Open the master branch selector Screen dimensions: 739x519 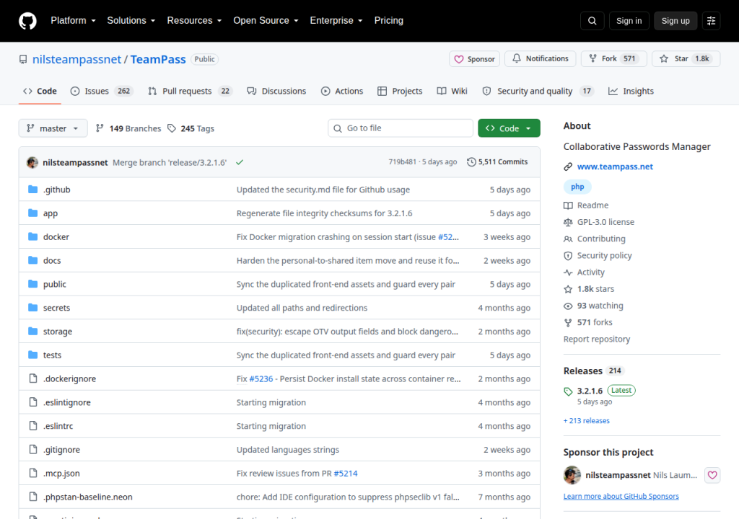tap(53, 128)
